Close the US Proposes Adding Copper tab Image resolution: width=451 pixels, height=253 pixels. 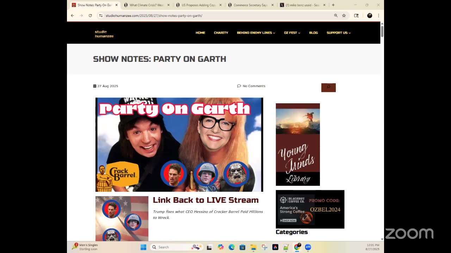click(221, 5)
